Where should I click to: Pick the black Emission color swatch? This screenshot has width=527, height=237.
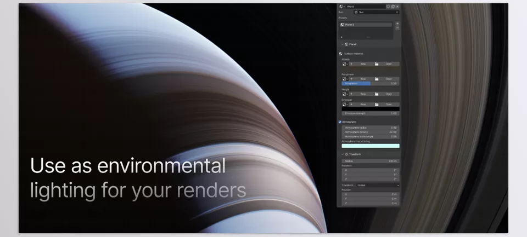371,109
